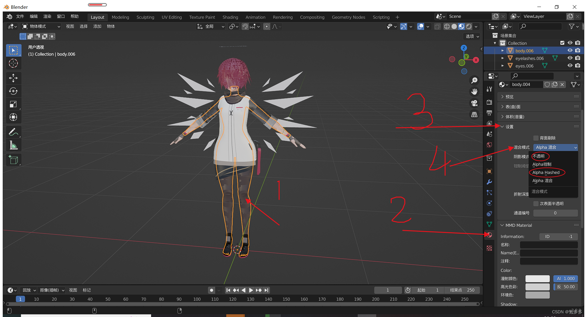Open the 混合模式 blend mode dropdown

(555, 147)
